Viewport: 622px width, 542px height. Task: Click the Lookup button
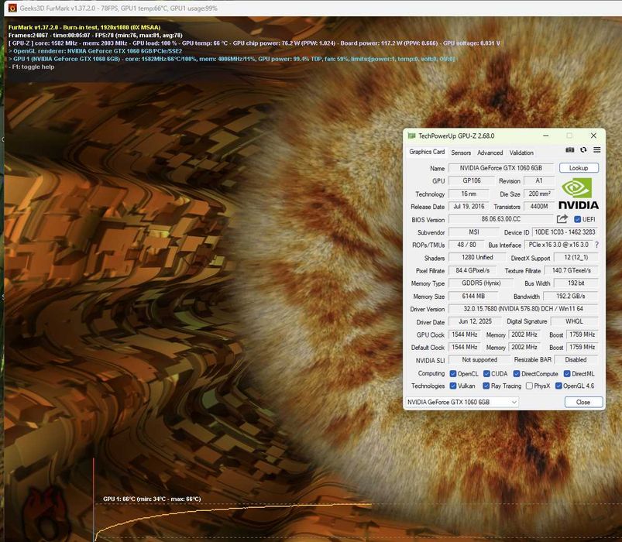pos(579,168)
